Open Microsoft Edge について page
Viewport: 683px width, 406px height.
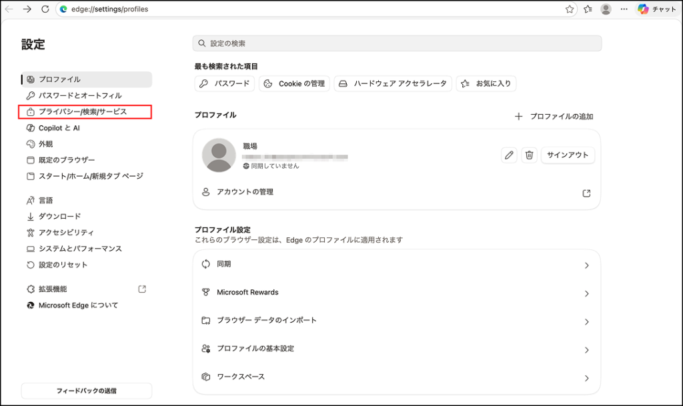click(x=87, y=305)
